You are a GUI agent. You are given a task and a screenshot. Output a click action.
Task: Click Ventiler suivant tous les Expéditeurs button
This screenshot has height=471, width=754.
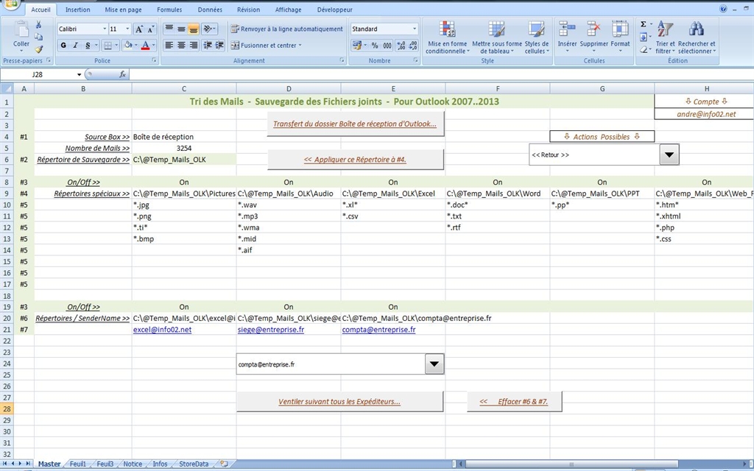(339, 402)
